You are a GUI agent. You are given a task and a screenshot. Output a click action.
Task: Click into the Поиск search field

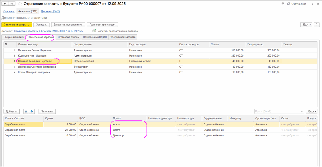pos(277,111)
